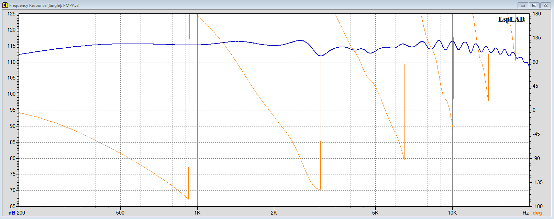Screen dimensions: 554x219
Task: Select the '200' frequency axis label
Action: point(21,213)
